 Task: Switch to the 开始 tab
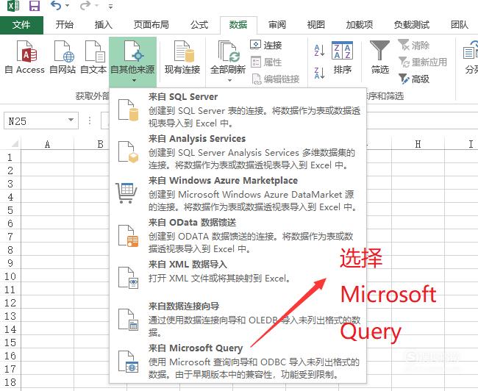coord(65,25)
